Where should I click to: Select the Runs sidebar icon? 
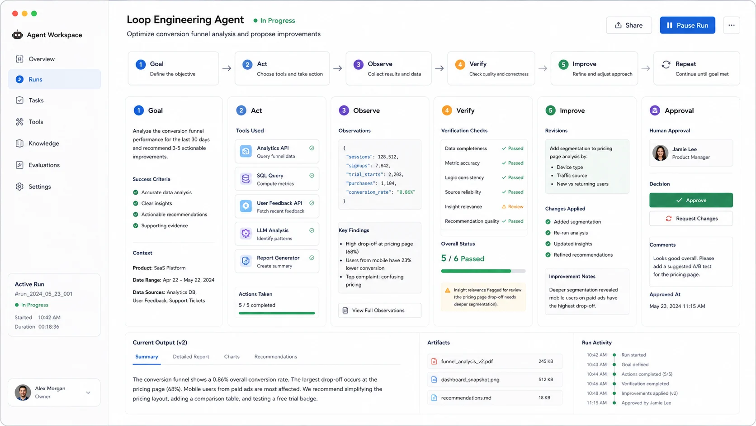(19, 79)
